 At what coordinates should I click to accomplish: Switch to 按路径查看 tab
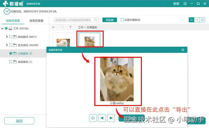click(x=13, y=21)
